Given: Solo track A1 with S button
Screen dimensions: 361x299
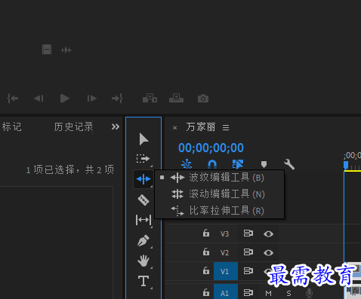Looking at the screenshot, I should (x=288, y=293).
